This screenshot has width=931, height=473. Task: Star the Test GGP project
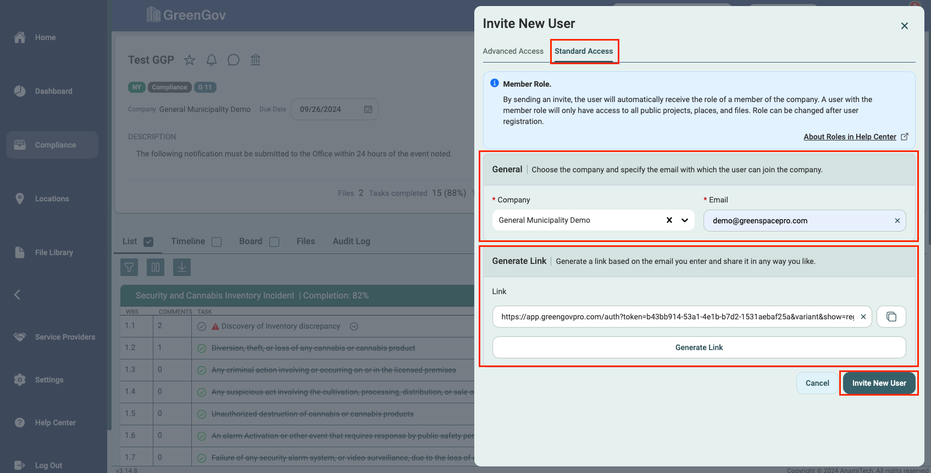tap(190, 60)
